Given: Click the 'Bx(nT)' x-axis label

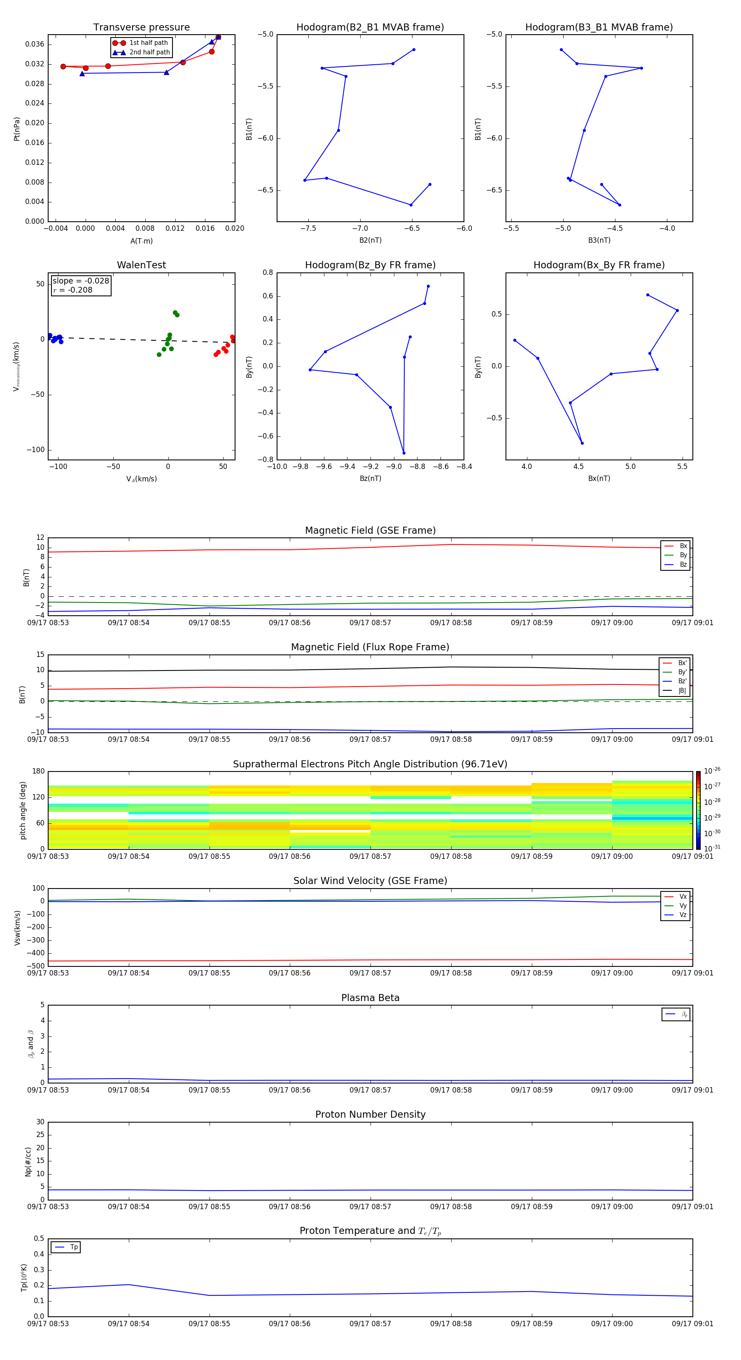Looking at the screenshot, I should [x=599, y=478].
